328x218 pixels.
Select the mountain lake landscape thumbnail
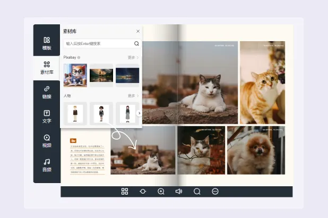click(x=101, y=75)
